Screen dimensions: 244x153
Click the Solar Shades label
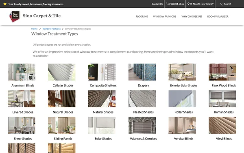coord(103,139)
